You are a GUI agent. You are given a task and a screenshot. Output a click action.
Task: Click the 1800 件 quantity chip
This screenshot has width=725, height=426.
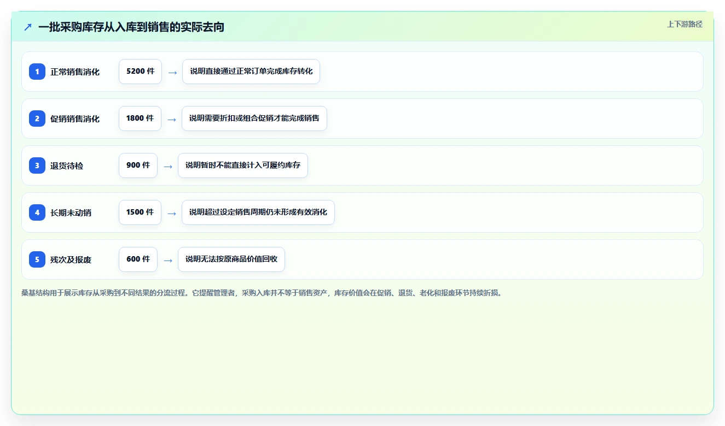140,118
